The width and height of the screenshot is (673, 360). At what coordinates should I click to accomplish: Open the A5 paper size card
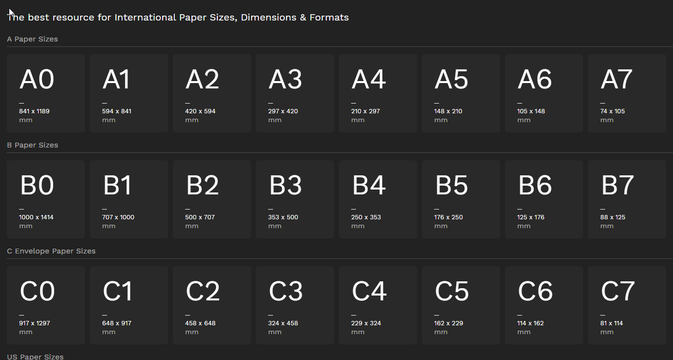coord(461,93)
